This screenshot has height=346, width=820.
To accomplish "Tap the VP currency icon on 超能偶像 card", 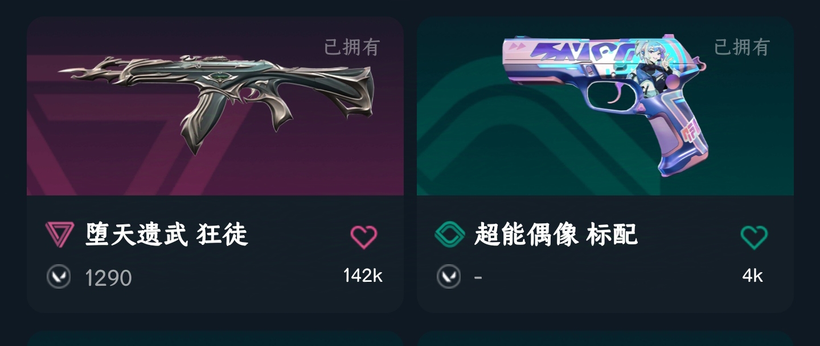I will click(x=449, y=277).
